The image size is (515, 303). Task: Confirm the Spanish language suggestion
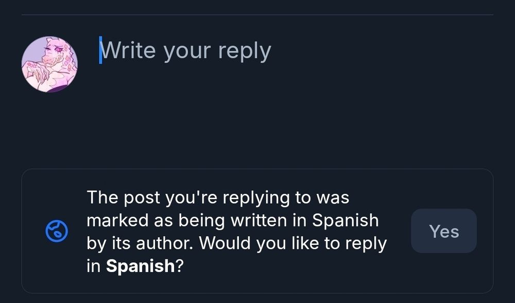click(444, 231)
